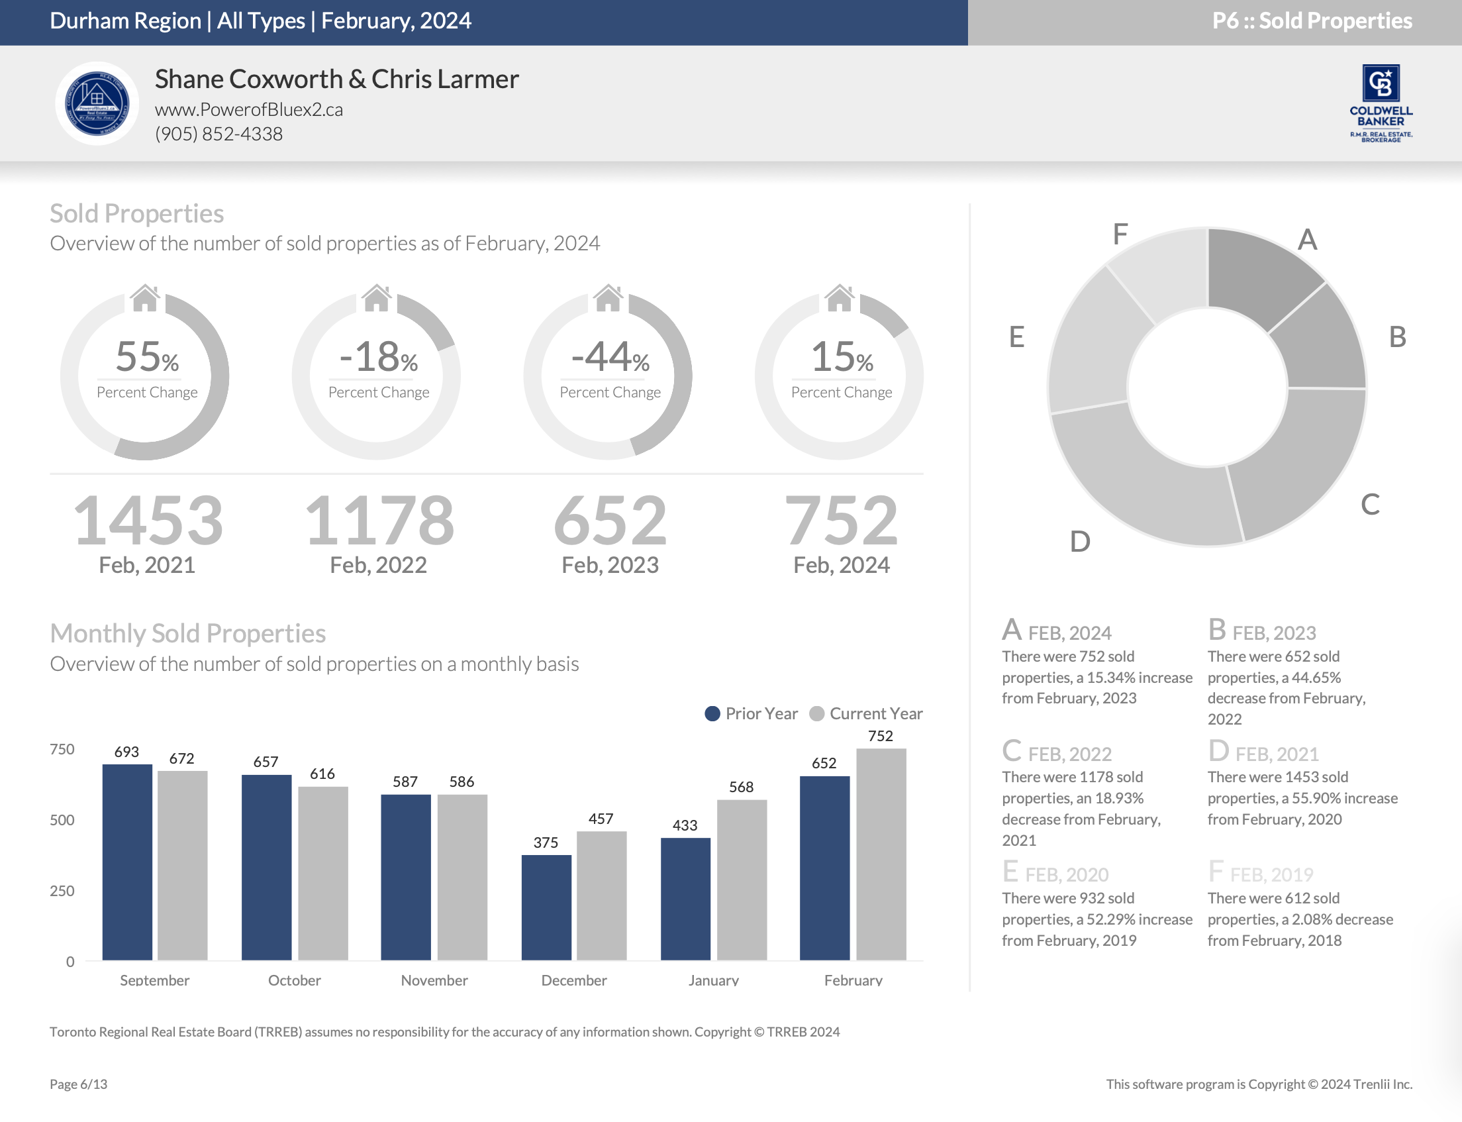Click the Trenlii Inc. copyright notice
Viewport: 1462px width, 1122px height.
click(x=1259, y=1084)
